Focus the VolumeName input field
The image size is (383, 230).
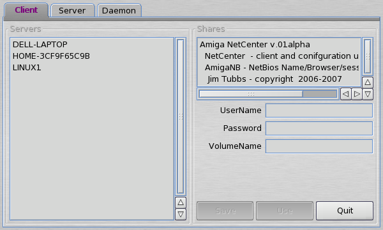(x=319, y=146)
